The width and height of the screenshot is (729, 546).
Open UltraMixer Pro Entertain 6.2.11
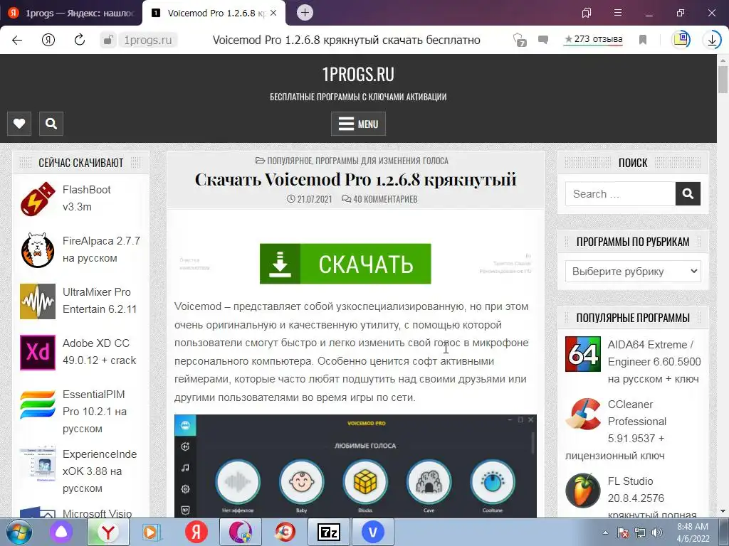coord(100,301)
